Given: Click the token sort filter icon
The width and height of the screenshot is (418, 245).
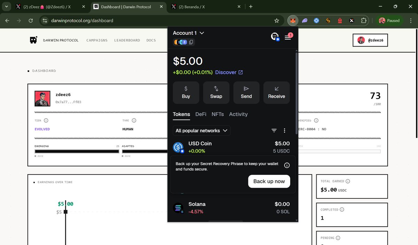Looking at the screenshot, I should [274, 131].
